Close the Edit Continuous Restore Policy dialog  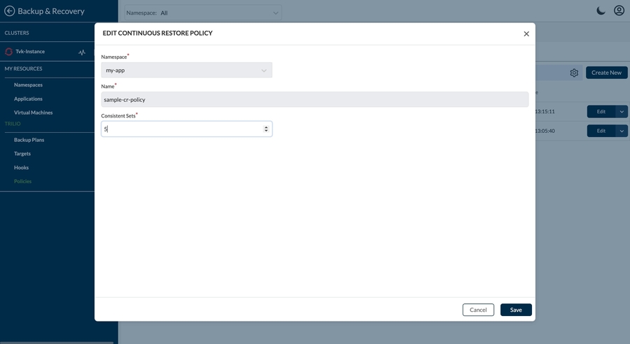pyautogui.click(x=526, y=34)
